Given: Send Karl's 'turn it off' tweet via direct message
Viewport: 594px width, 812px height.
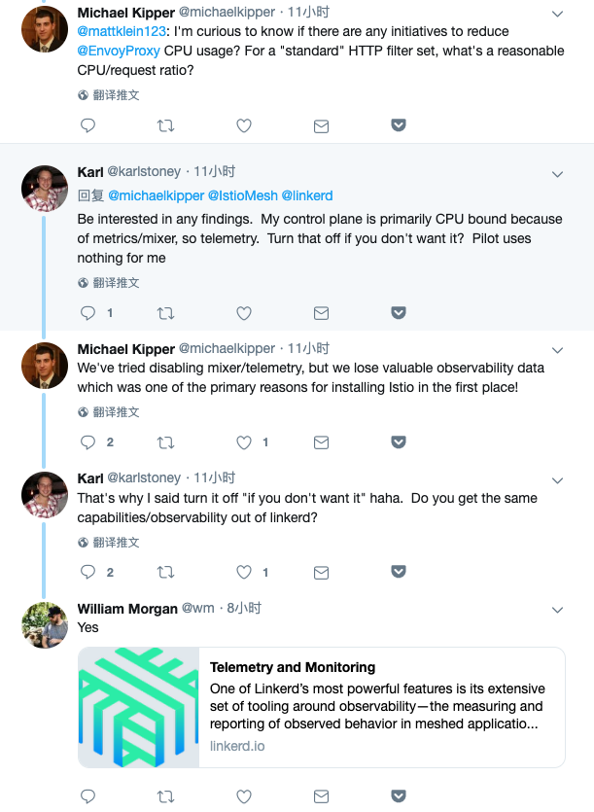Looking at the screenshot, I should coord(321,572).
